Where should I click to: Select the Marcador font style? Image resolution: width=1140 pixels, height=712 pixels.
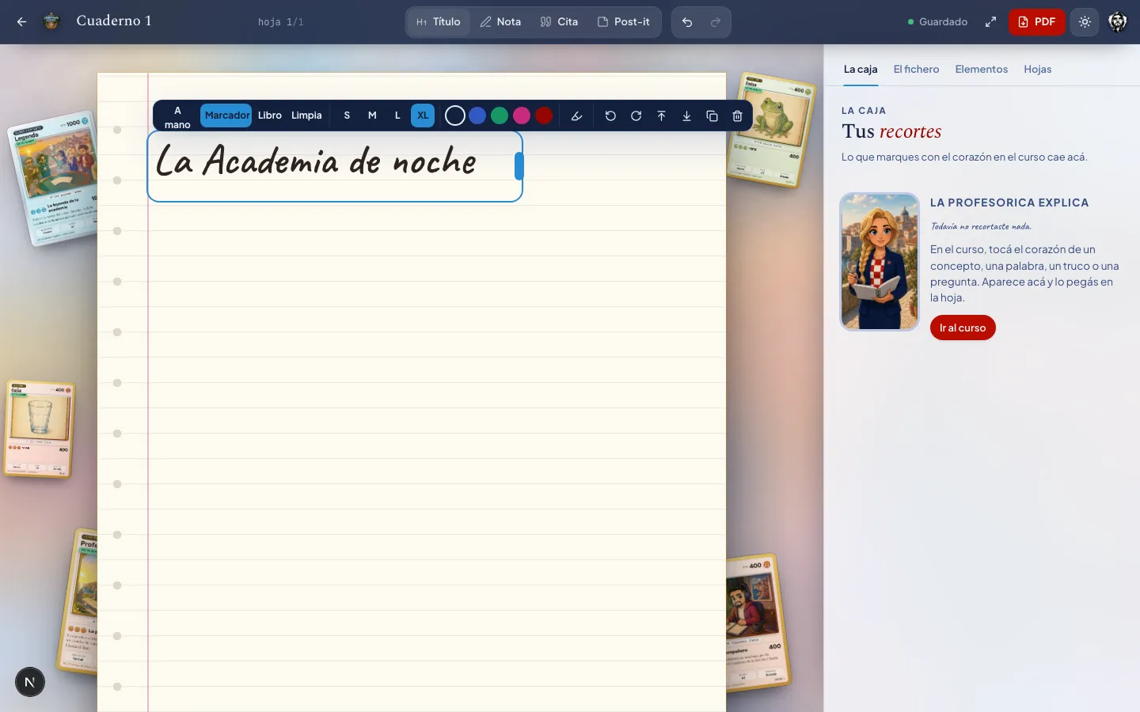pyautogui.click(x=226, y=116)
